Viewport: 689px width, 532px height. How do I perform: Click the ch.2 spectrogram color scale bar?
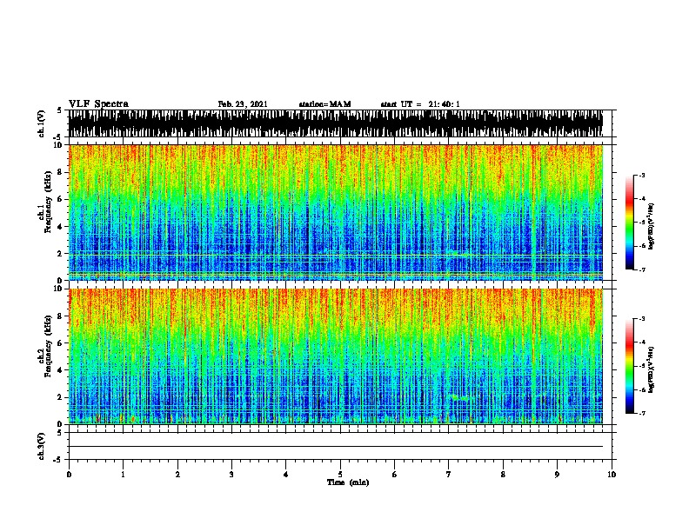click(x=629, y=366)
